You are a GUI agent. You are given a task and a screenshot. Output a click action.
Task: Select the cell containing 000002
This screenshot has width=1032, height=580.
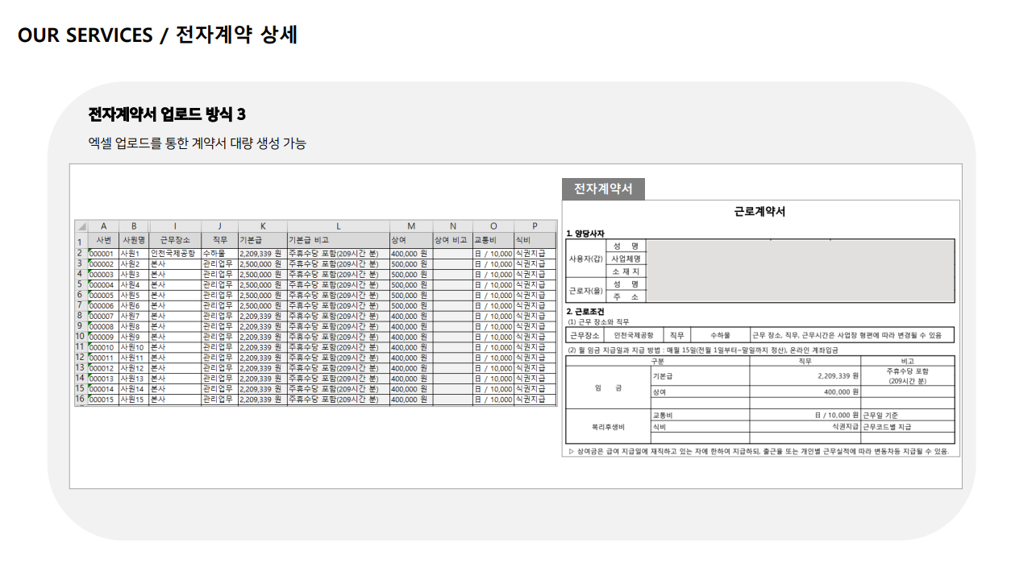coord(103,263)
